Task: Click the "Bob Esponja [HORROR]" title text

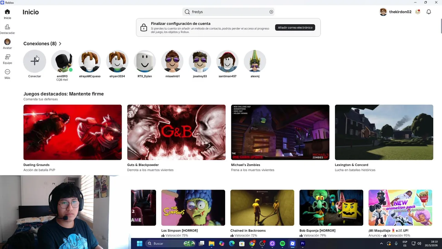Action: tap(317, 231)
